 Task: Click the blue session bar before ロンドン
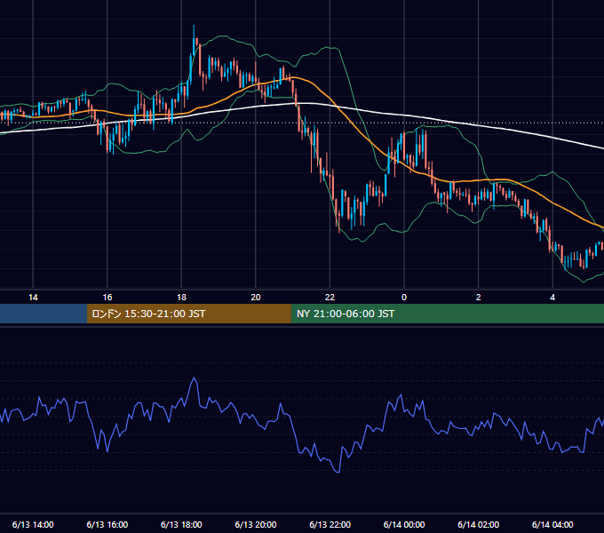44,314
